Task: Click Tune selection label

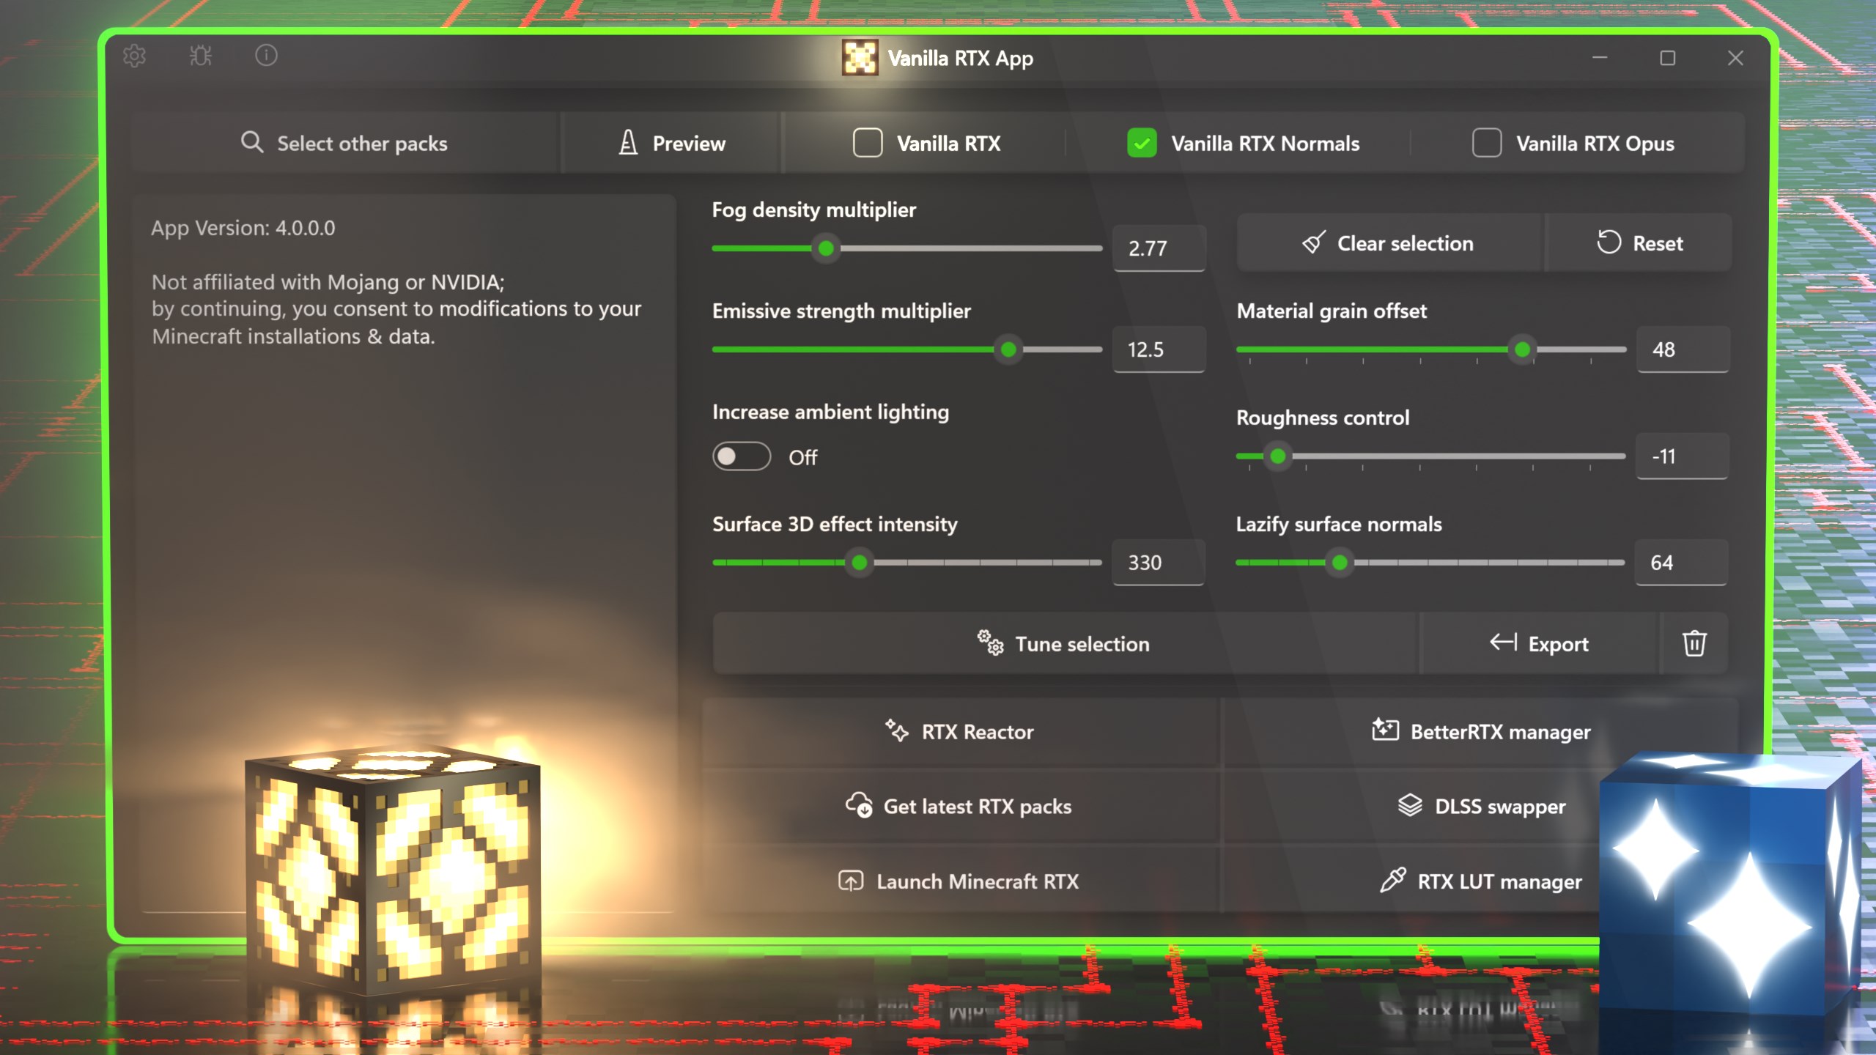Action: [x=1082, y=644]
